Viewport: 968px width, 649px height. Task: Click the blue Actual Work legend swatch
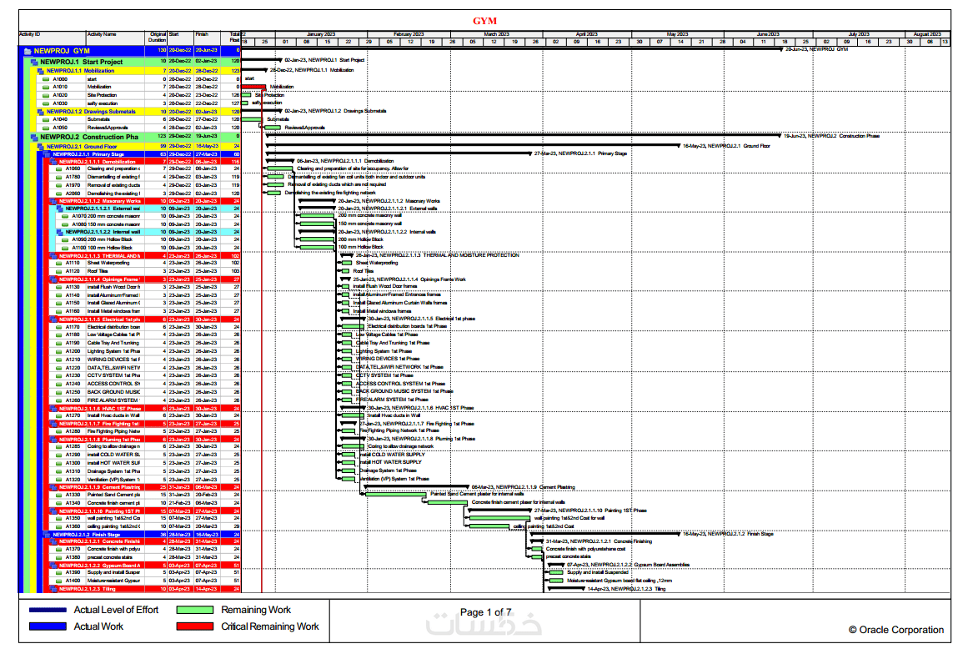click(x=48, y=626)
